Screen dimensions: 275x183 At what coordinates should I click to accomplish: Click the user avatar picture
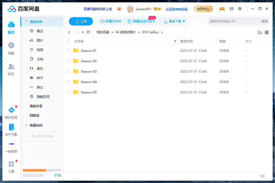(130, 9)
